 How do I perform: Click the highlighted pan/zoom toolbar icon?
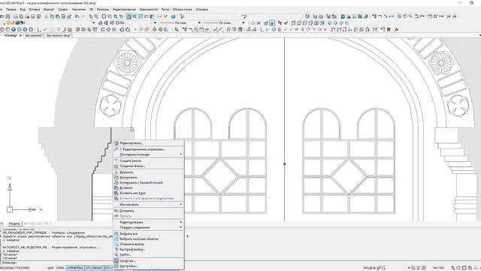pyautogui.click(x=129, y=17)
